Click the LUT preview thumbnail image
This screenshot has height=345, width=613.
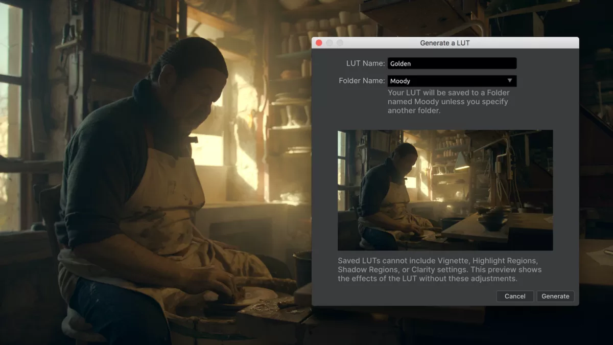[445, 190]
